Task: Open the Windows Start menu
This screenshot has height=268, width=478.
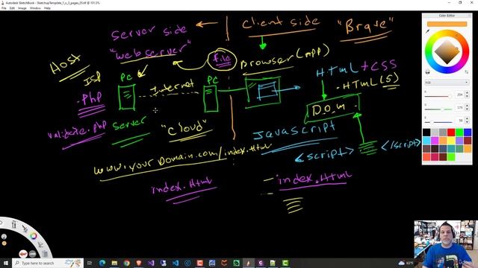Action: tap(6, 263)
